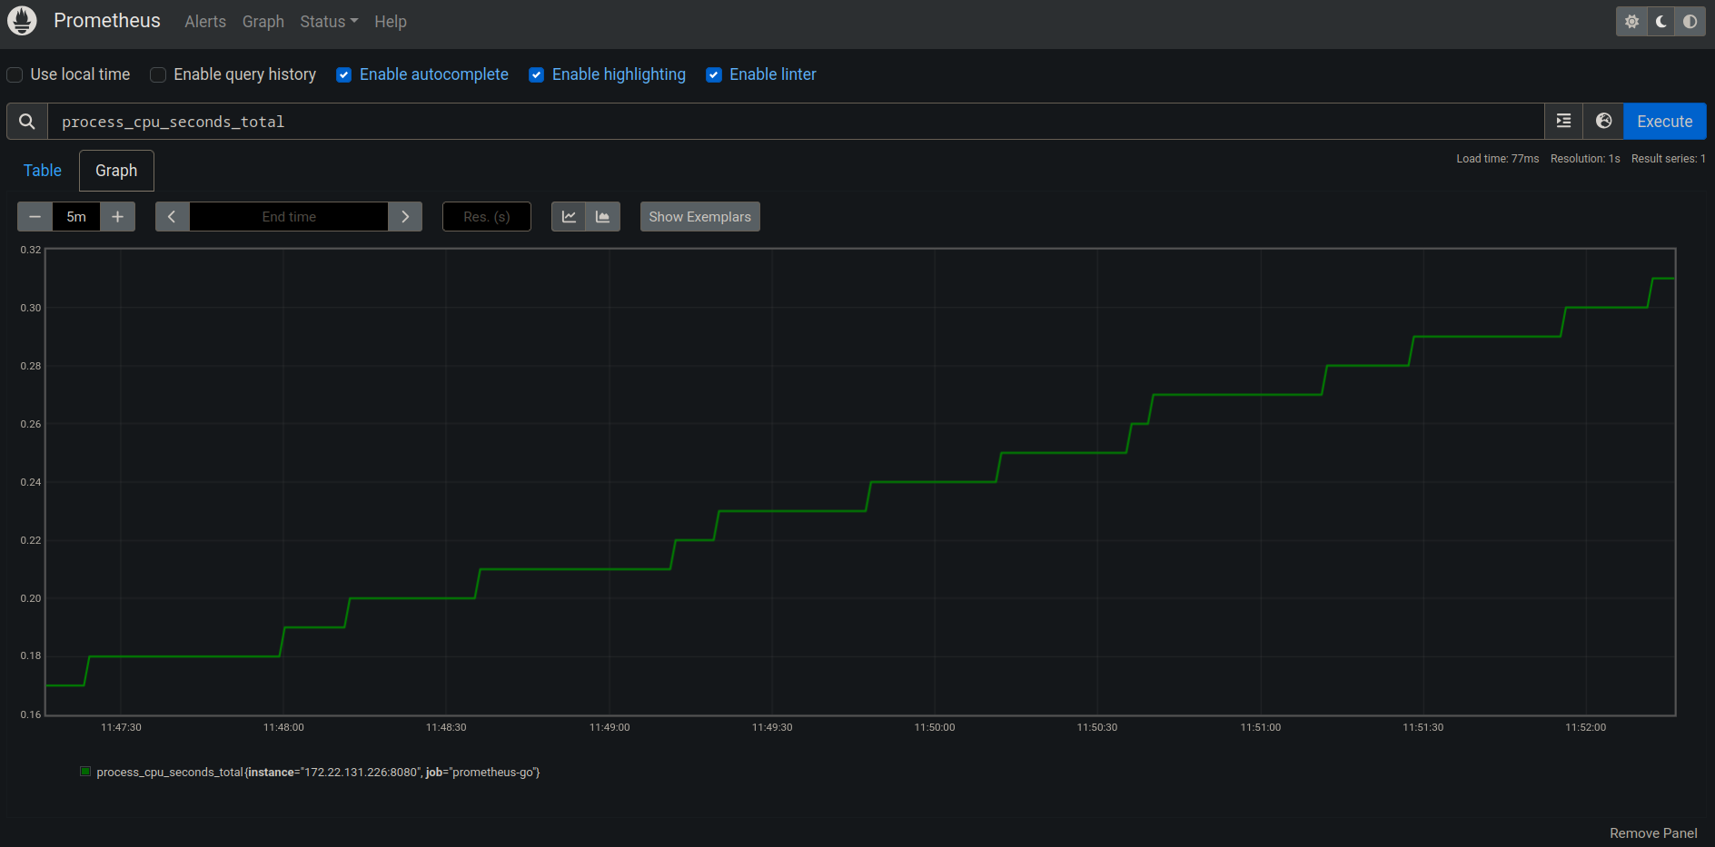Click the Execute button
Screen dimensions: 1715x847
[1664, 122]
